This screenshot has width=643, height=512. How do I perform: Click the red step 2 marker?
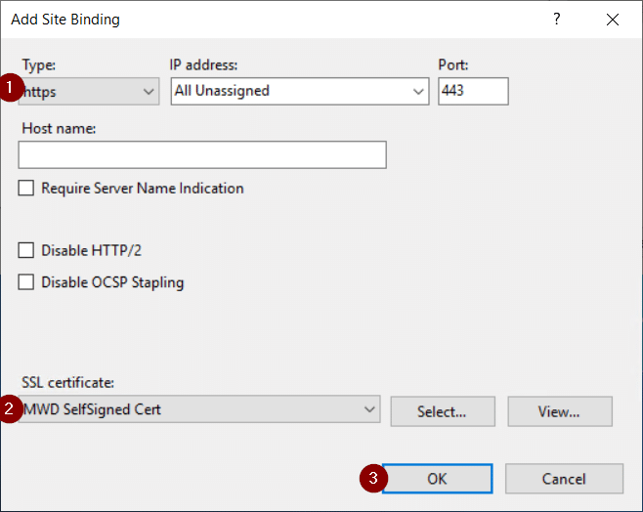click(x=12, y=409)
